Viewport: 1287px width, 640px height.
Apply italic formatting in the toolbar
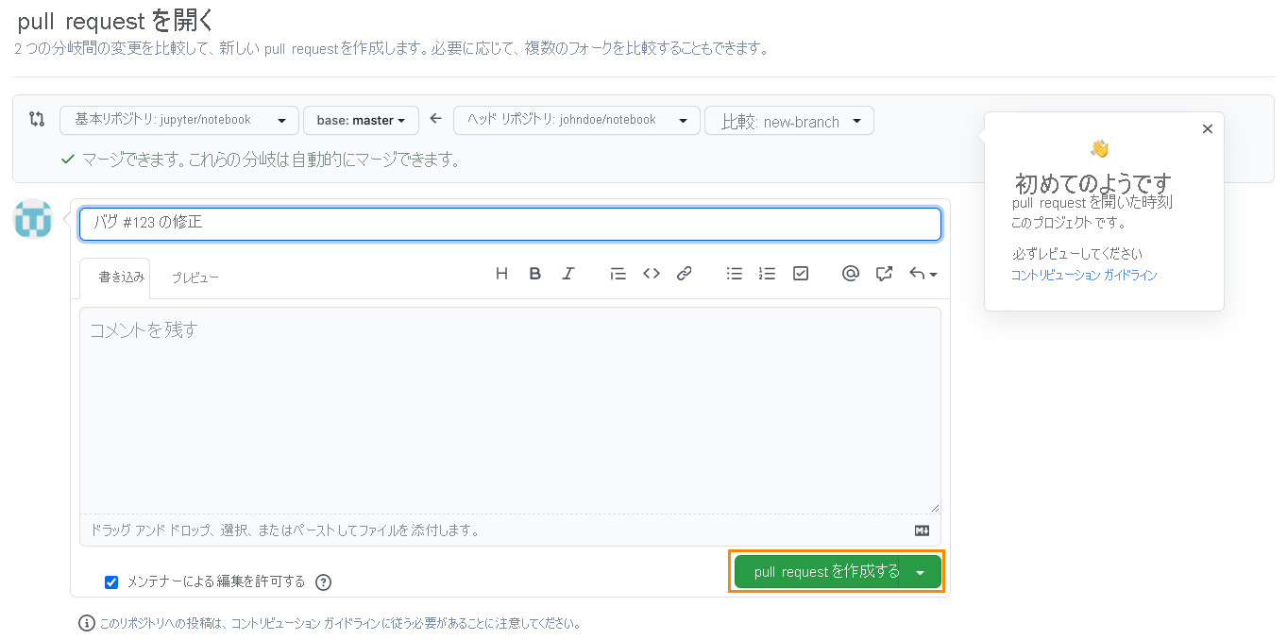tap(567, 274)
